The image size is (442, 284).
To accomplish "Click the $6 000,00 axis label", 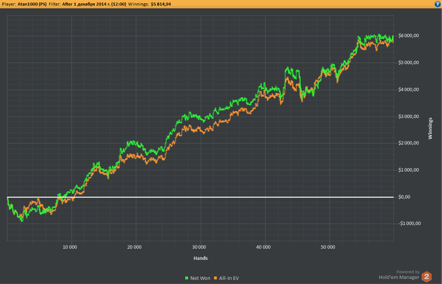I will pos(409,36).
